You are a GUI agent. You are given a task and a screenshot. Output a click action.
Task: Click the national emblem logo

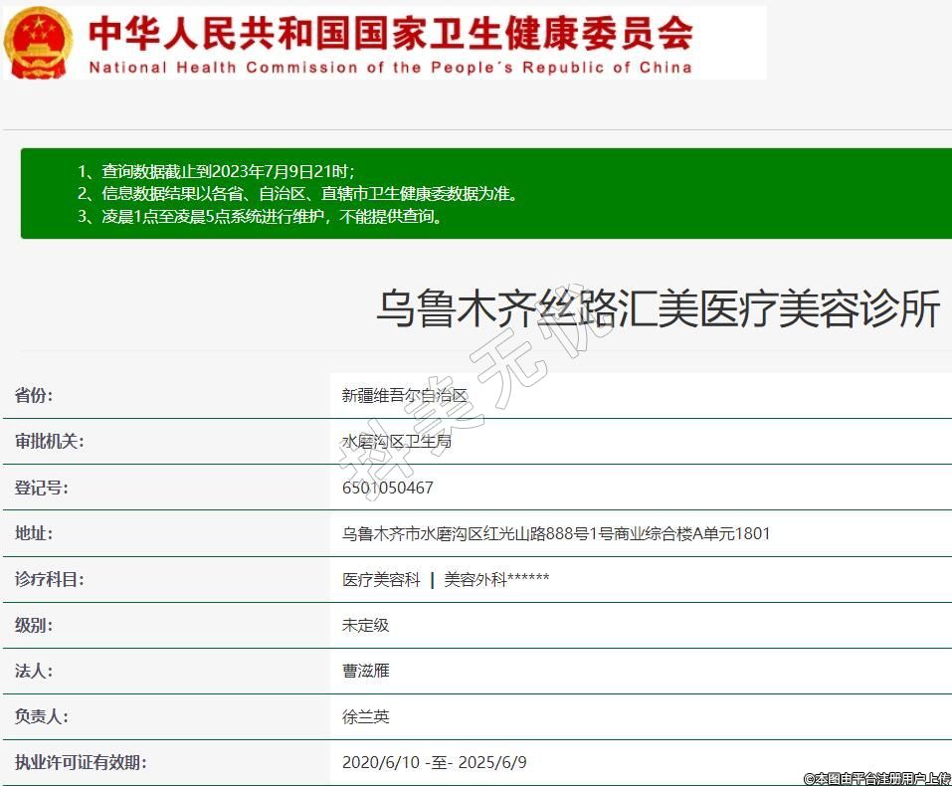tap(37, 42)
